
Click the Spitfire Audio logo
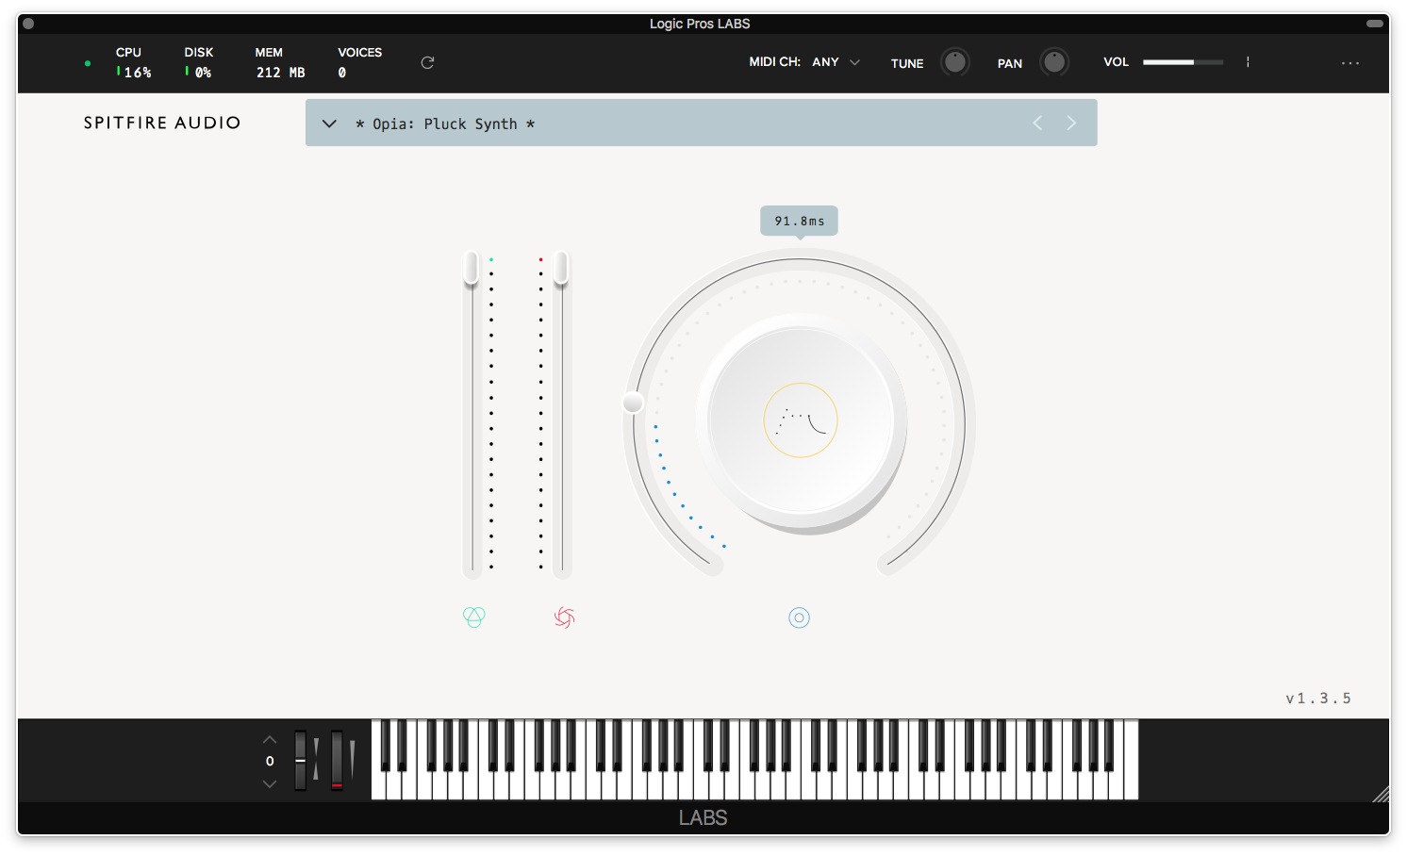(161, 123)
